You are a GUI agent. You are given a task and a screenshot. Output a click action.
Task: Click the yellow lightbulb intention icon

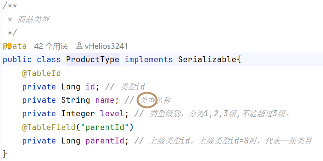(9, 46)
